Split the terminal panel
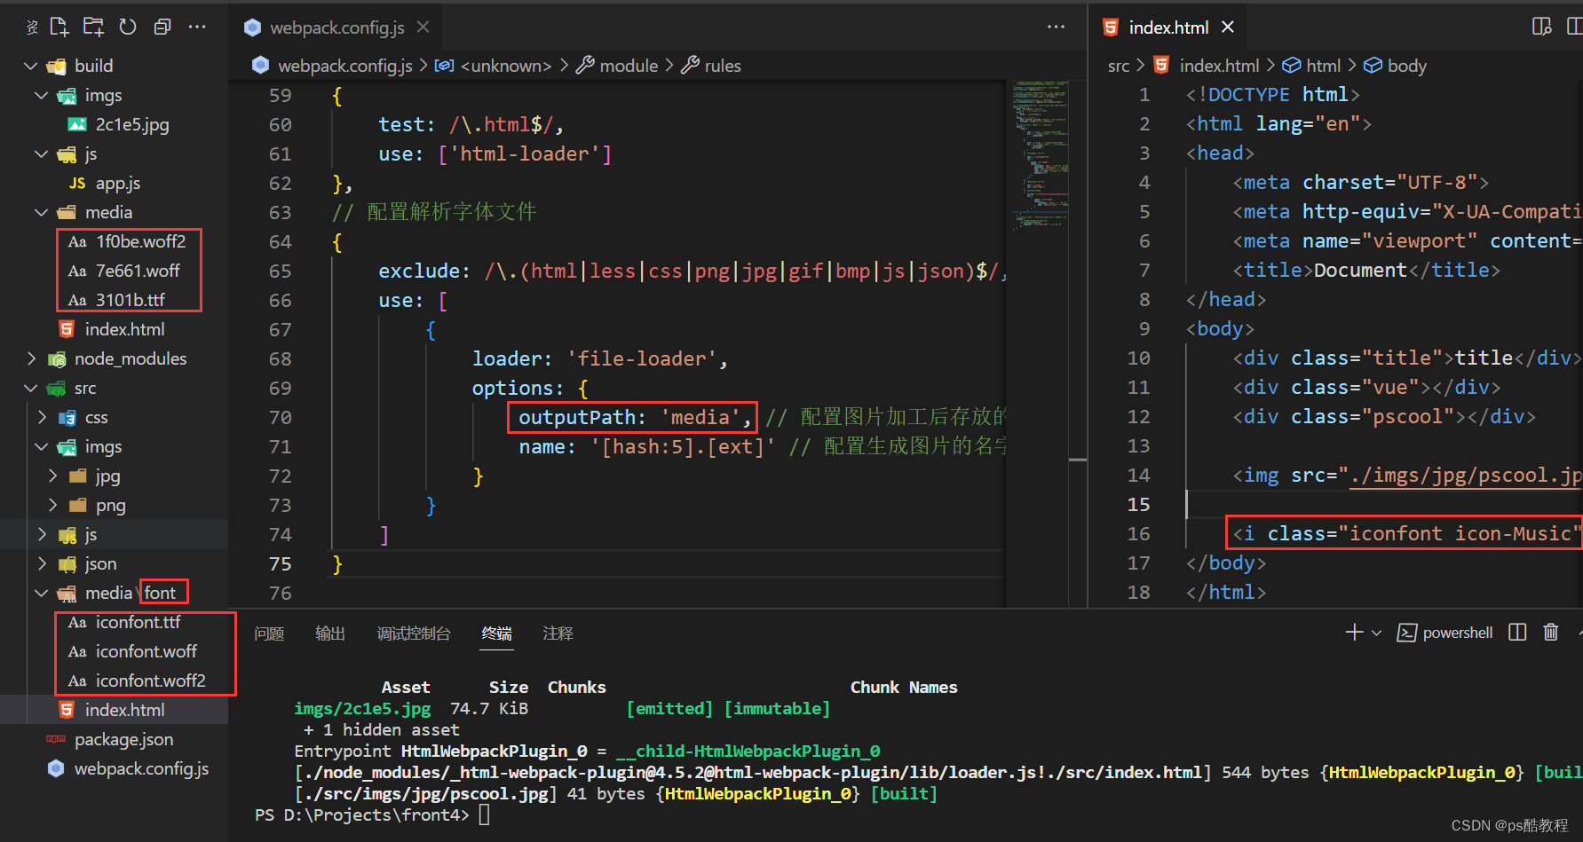Screen dimensions: 1583x842 (x=1517, y=633)
